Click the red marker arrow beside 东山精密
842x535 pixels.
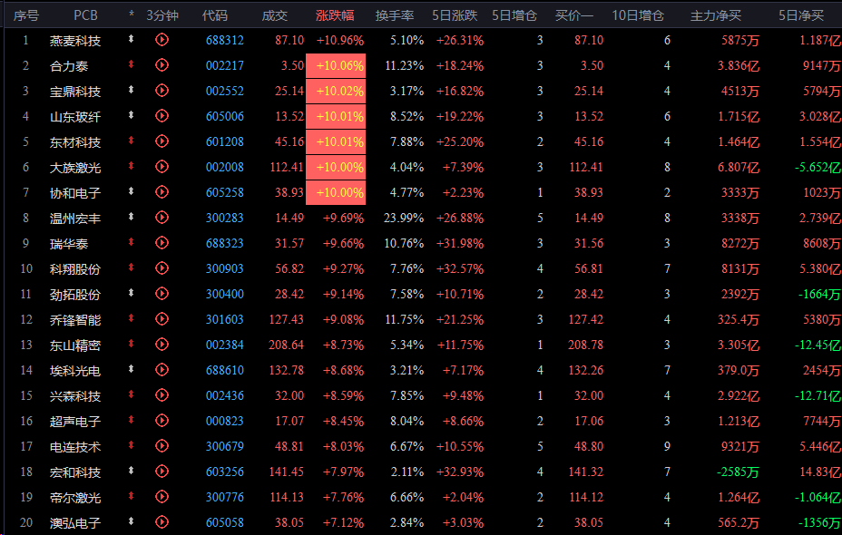point(131,344)
